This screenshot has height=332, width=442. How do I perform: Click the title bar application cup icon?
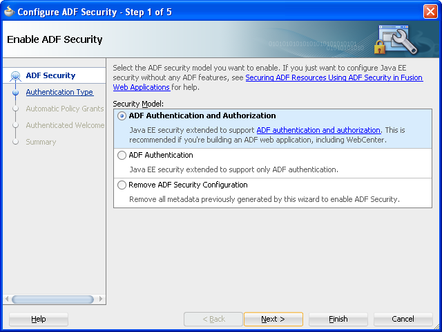9,11
